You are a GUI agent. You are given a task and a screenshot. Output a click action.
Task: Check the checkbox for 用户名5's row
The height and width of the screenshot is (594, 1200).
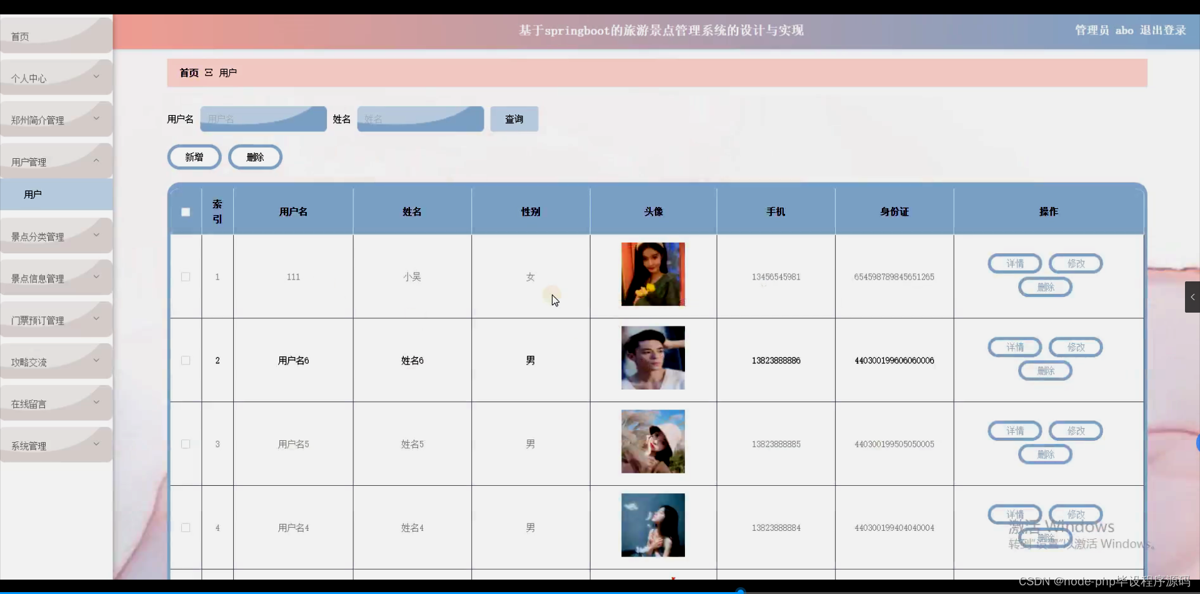point(185,444)
